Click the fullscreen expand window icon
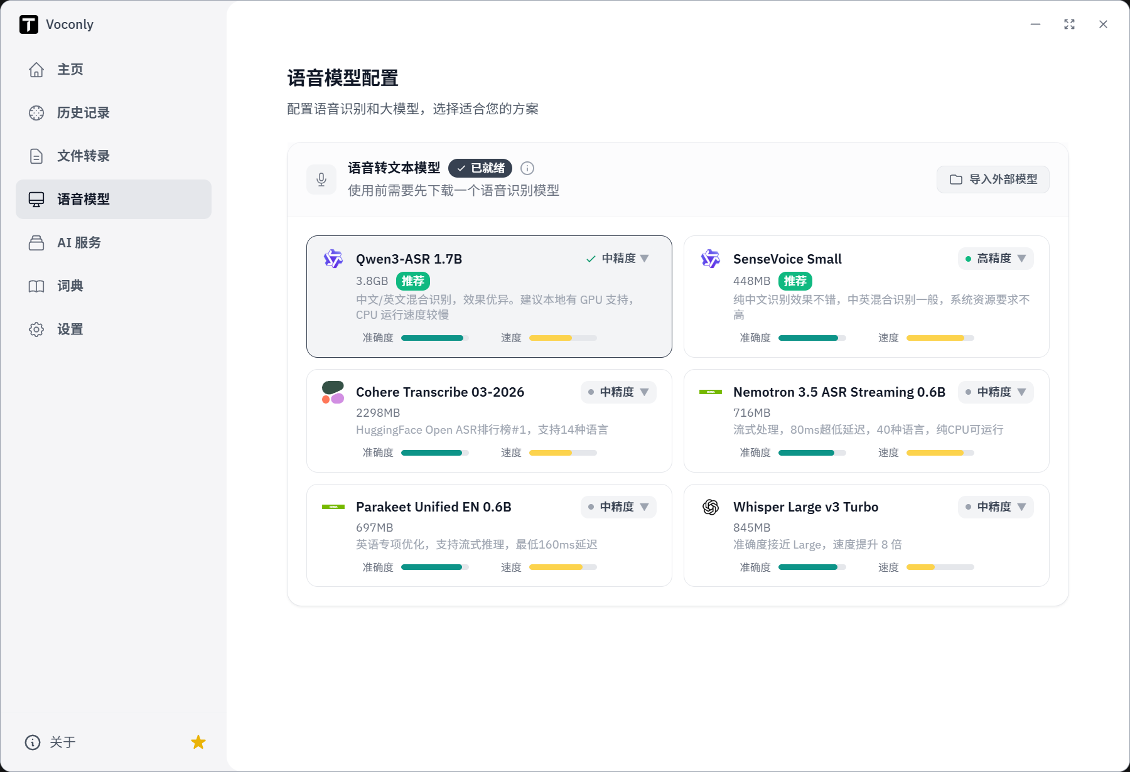The image size is (1130, 772). click(1070, 24)
